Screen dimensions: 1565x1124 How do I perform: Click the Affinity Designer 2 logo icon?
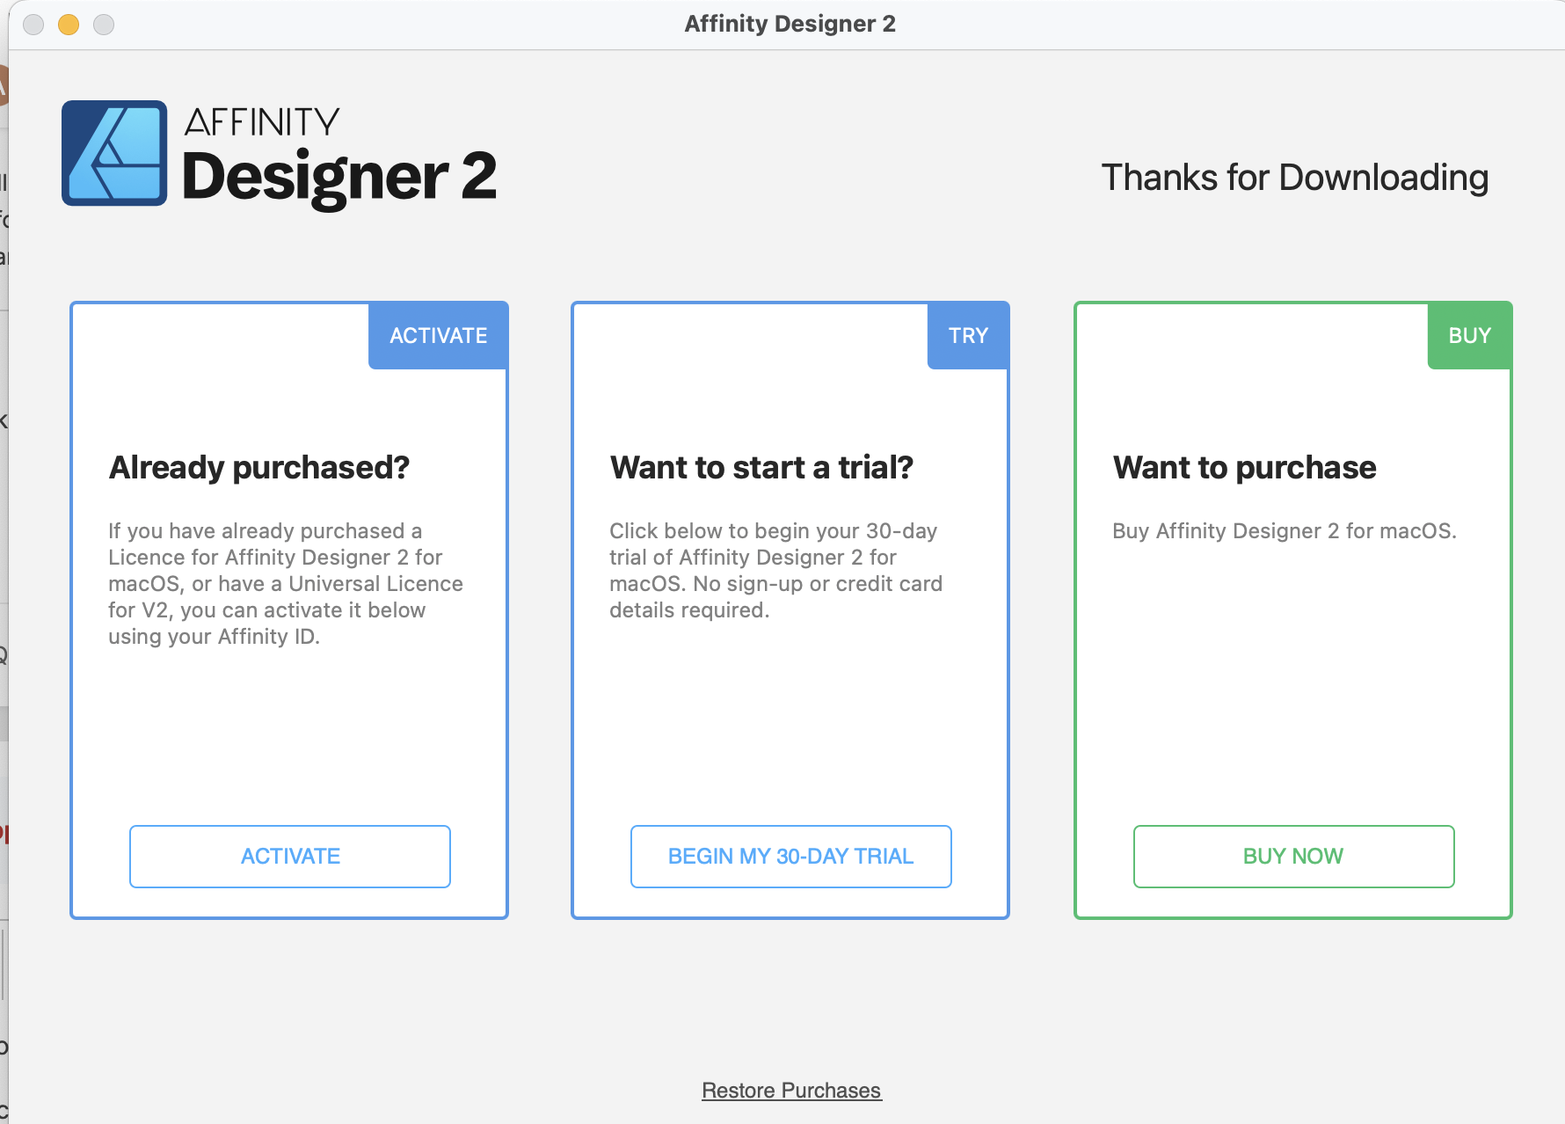[114, 153]
